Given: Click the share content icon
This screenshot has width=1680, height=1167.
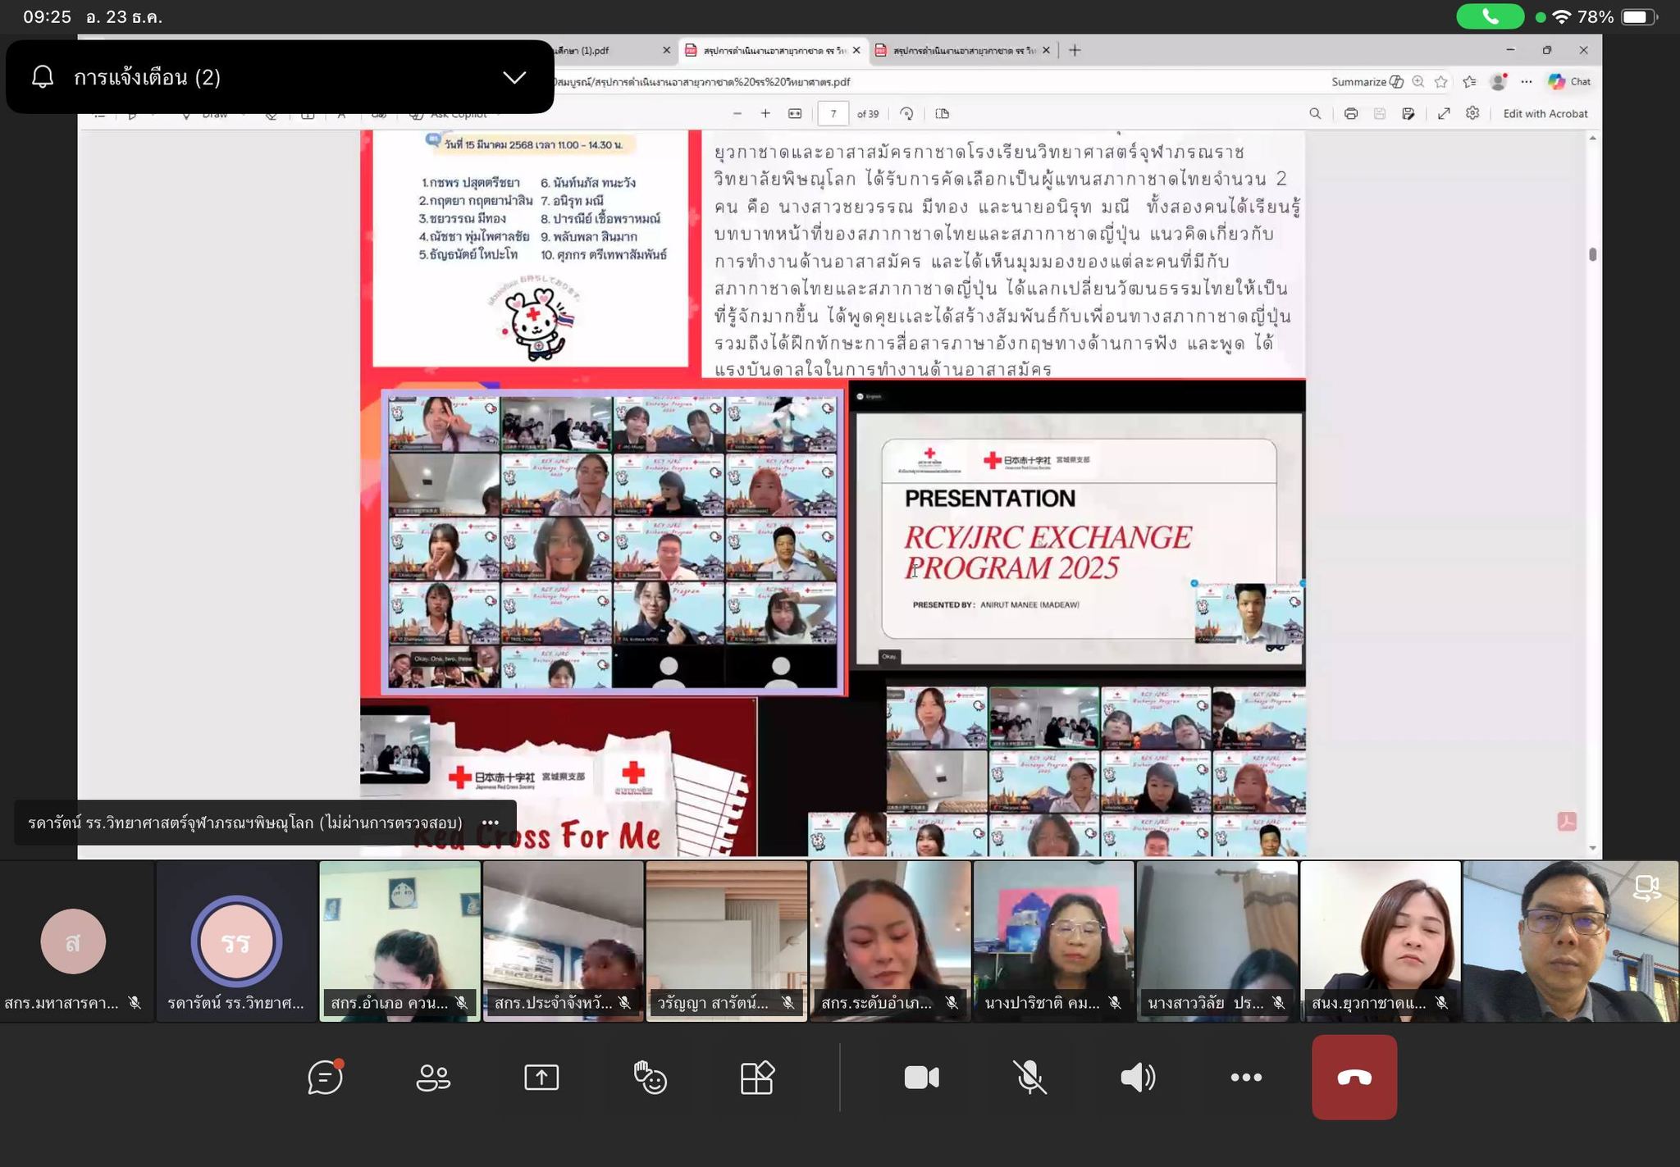Looking at the screenshot, I should (x=541, y=1077).
